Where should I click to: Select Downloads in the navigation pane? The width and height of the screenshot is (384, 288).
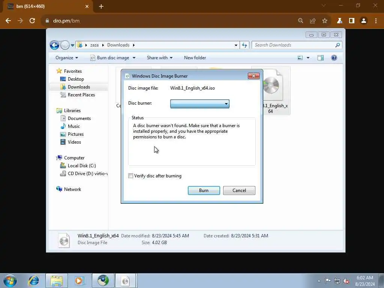coord(79,87)
